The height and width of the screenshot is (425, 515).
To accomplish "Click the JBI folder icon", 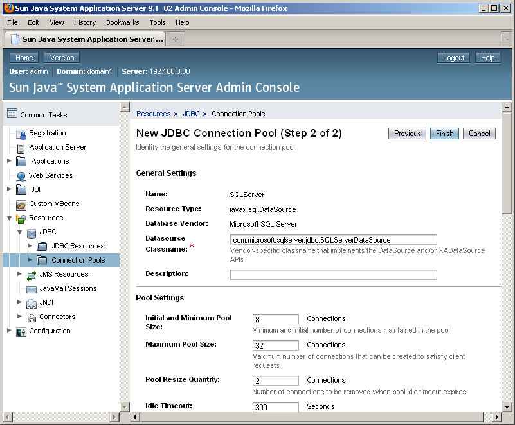I will tap(21, 189).
